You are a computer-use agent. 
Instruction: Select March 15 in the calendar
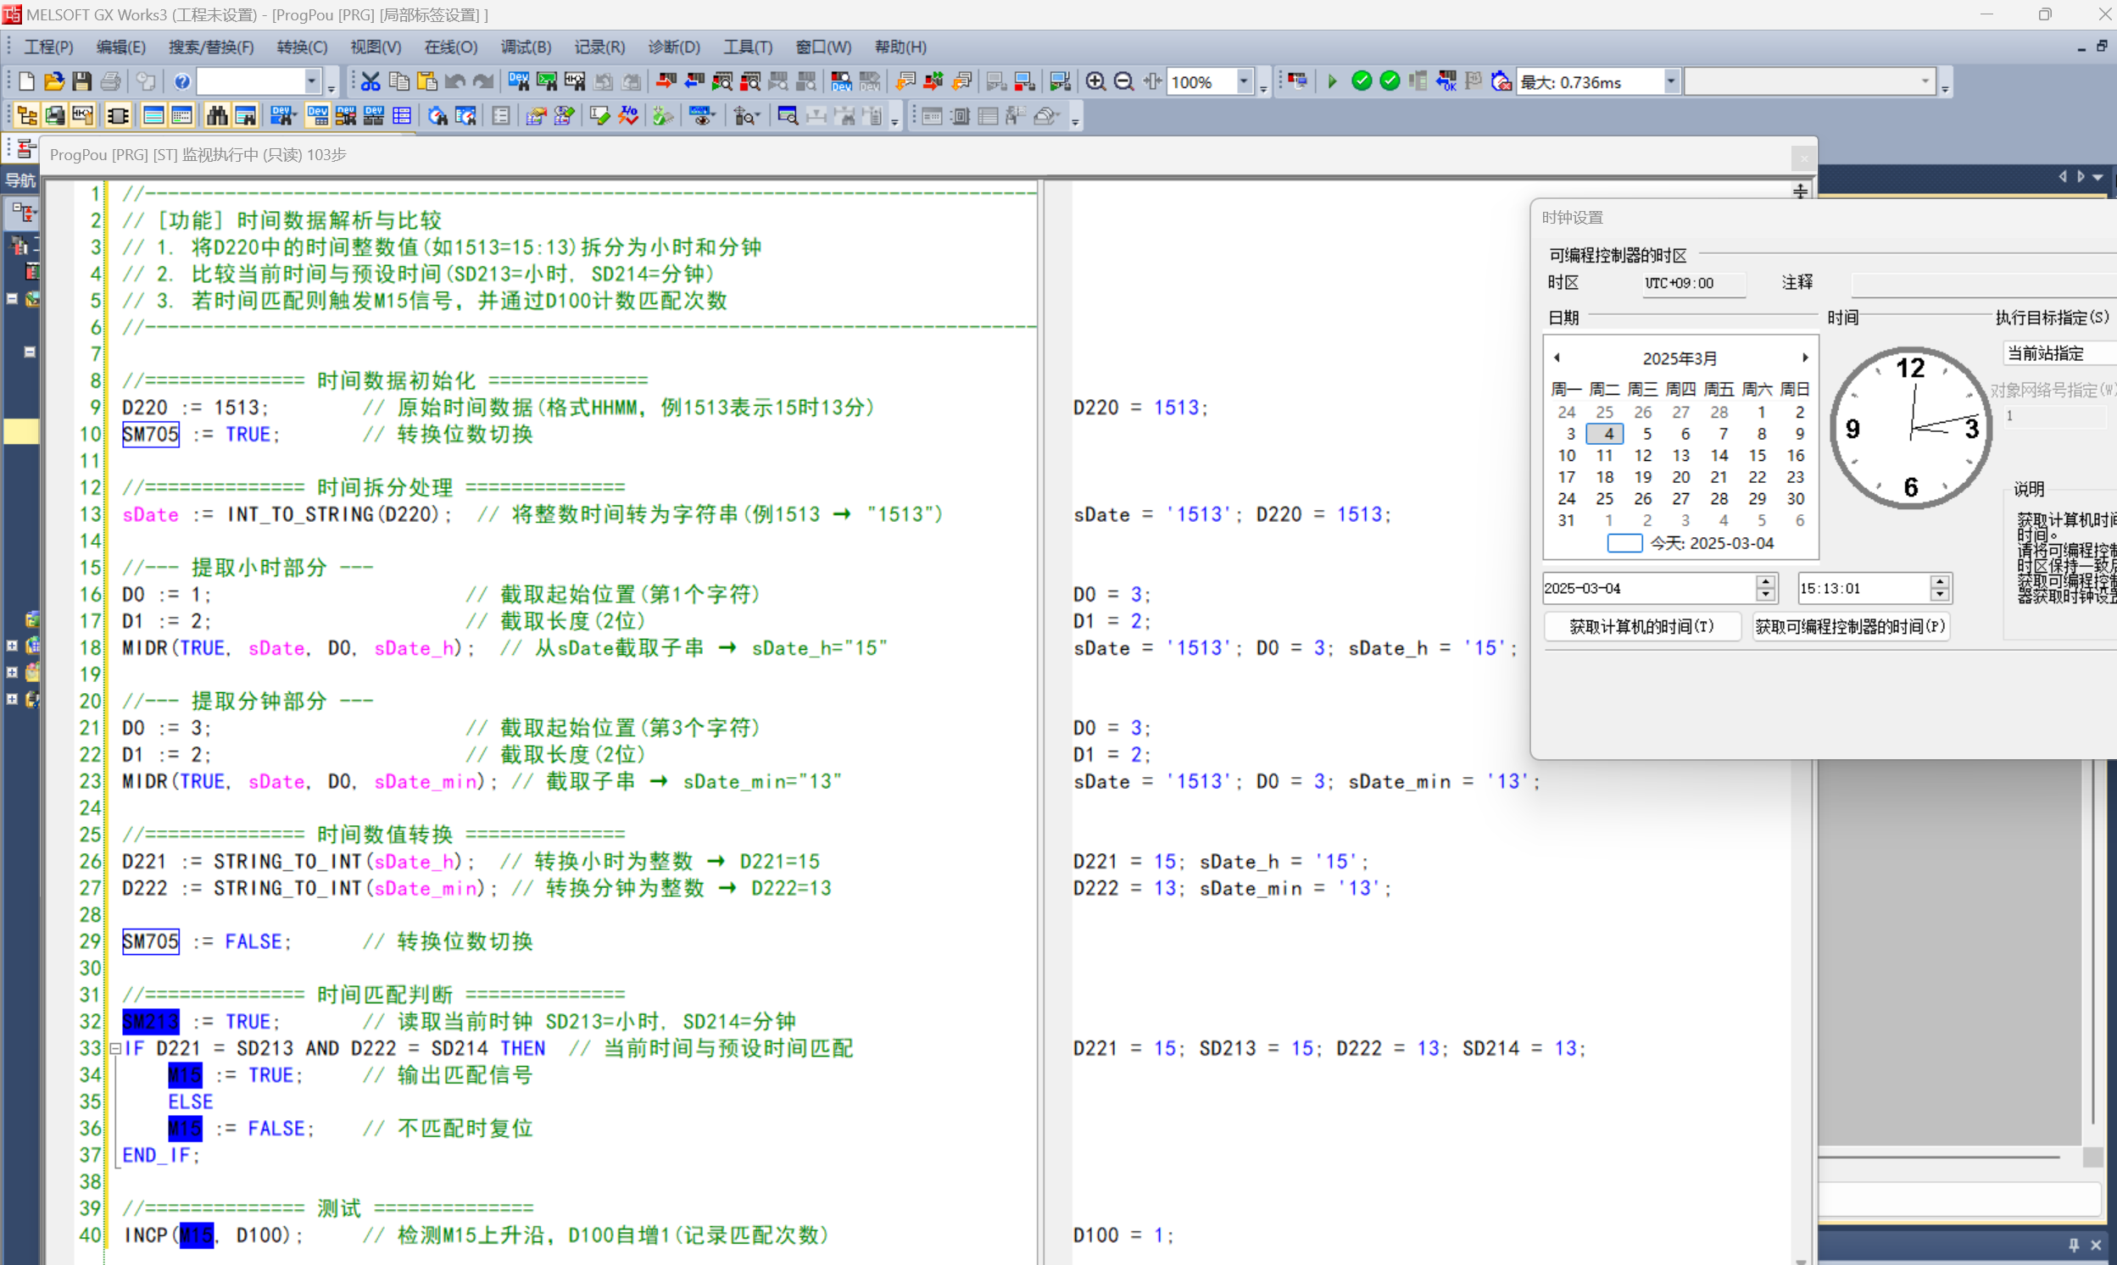click(1757, 456)
